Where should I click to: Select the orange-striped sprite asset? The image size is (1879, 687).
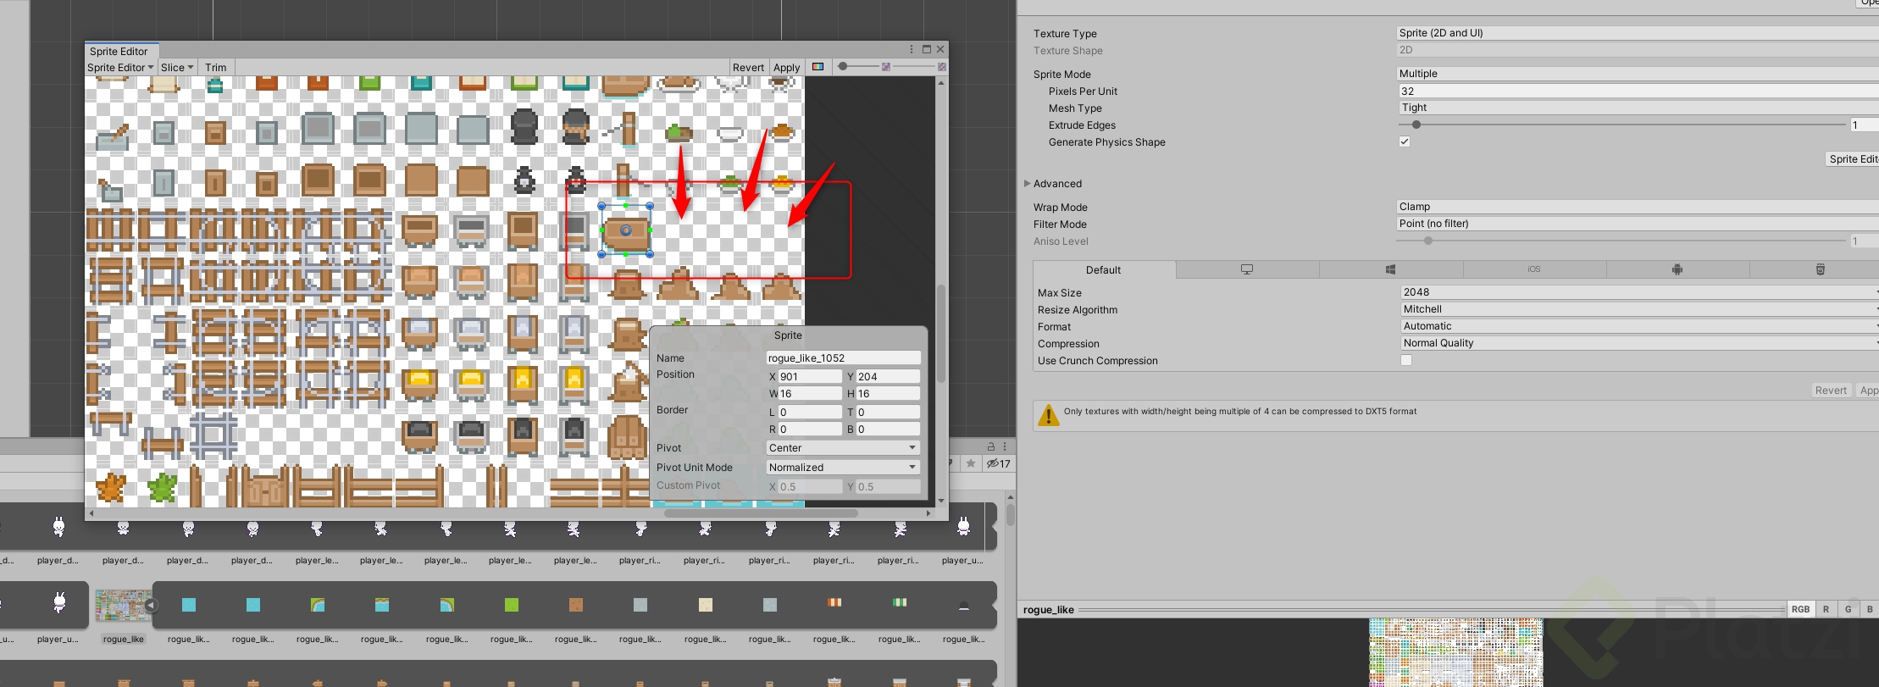click(x=834, y=602)
